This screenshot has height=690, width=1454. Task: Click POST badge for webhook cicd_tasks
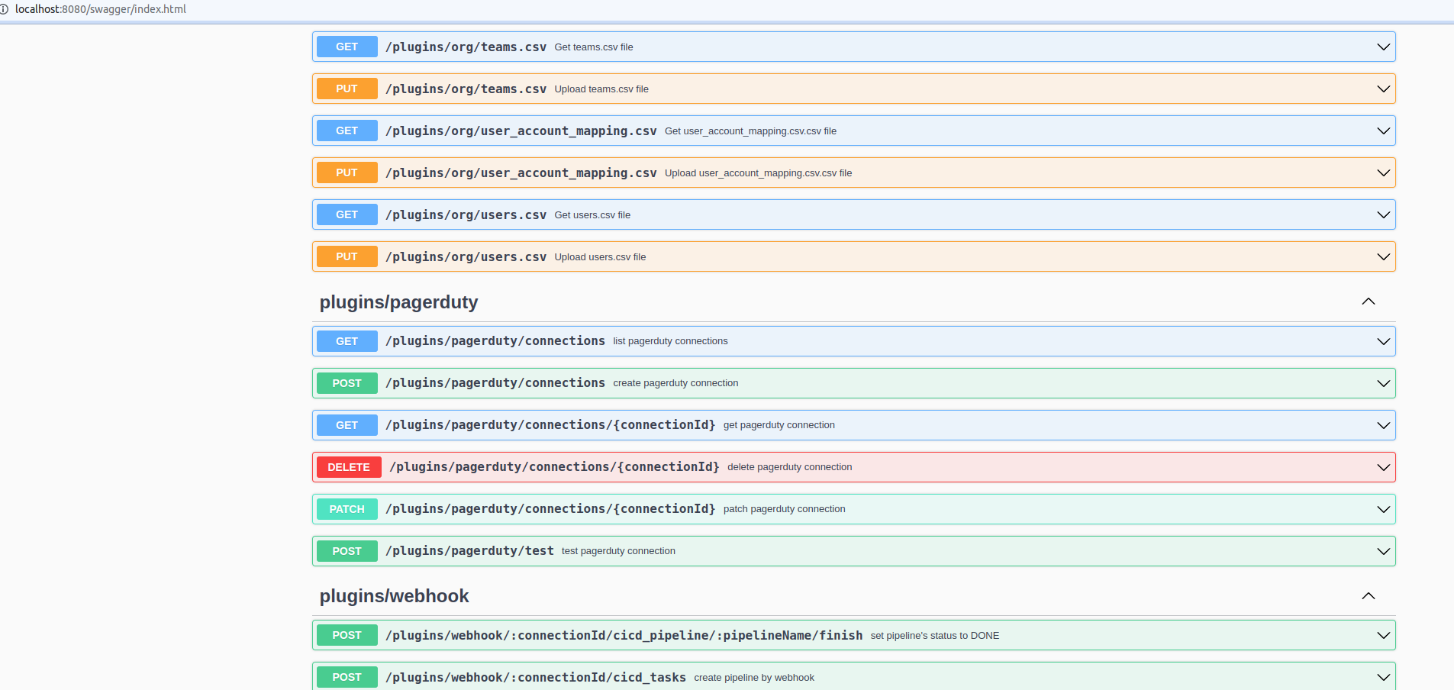point(347,677)
